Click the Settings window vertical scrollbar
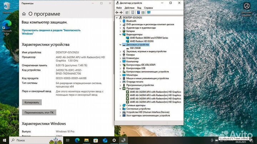Viewport: 257px width, 144px height. (114, 47)
